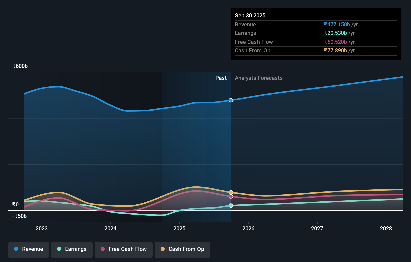Select the blue Revenue legend dot
411x262 pixels.
tap(16, 249)
